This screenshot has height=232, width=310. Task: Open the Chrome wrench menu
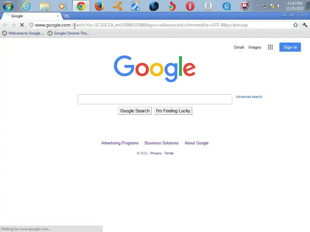pos(305,25)
